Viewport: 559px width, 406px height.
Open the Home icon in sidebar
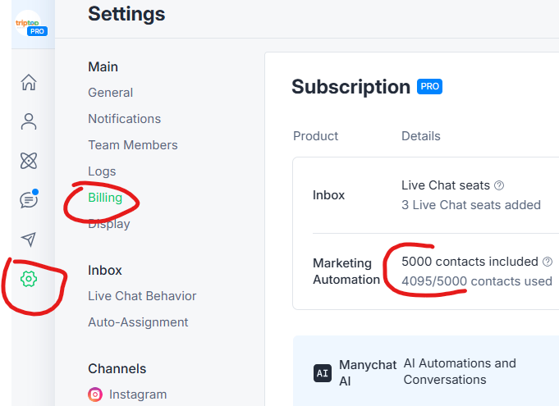[29, 82]
